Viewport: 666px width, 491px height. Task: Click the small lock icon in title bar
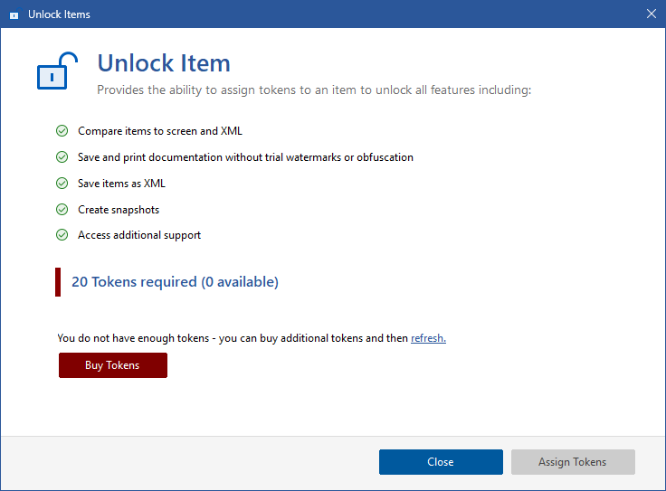click(x=14, y=14)
